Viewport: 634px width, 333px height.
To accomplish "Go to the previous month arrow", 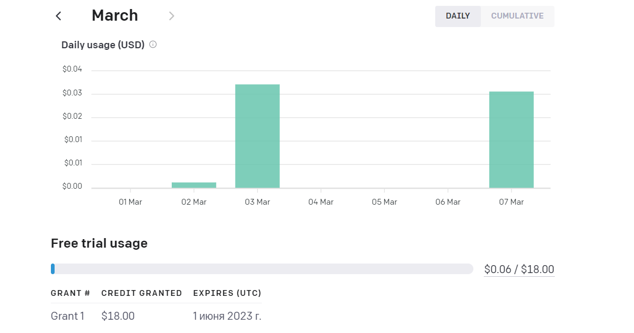I will point(58,16).
